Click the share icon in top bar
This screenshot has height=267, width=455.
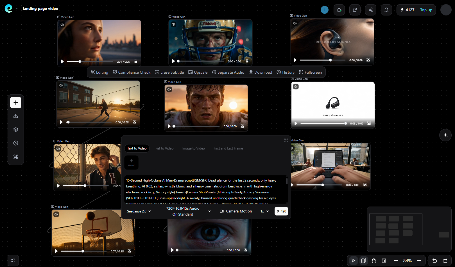[371, 10]
